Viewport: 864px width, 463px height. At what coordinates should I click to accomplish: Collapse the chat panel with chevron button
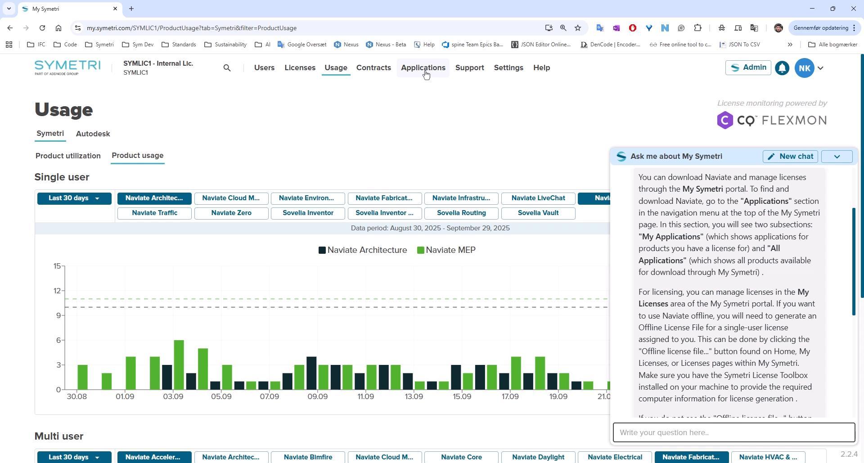coord(837,157)
